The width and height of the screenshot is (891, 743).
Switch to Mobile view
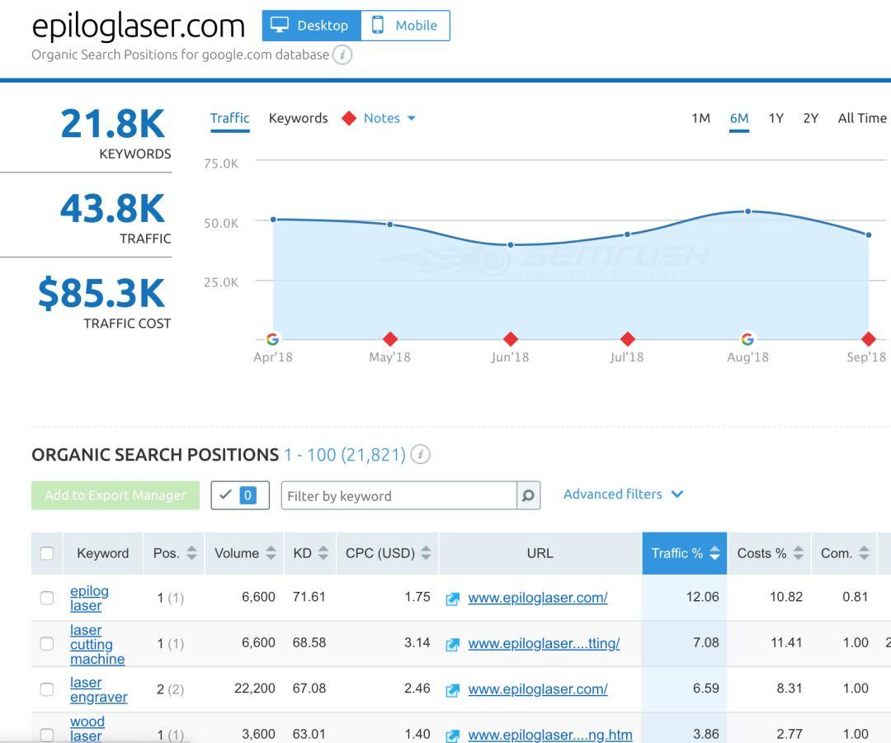point(405,26)
